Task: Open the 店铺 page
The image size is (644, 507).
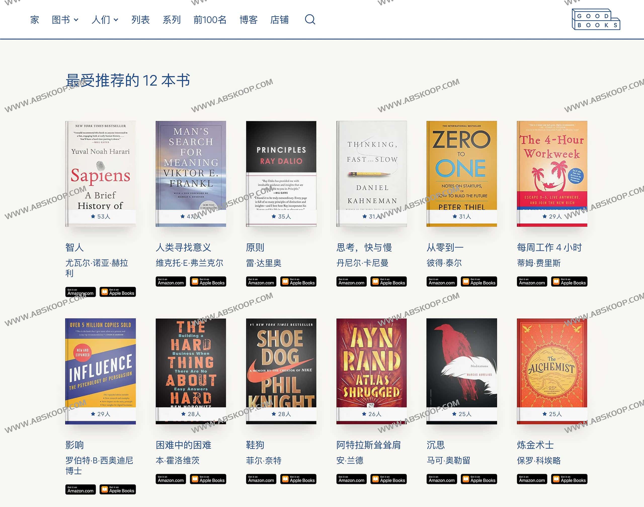Action: (279, 20)
